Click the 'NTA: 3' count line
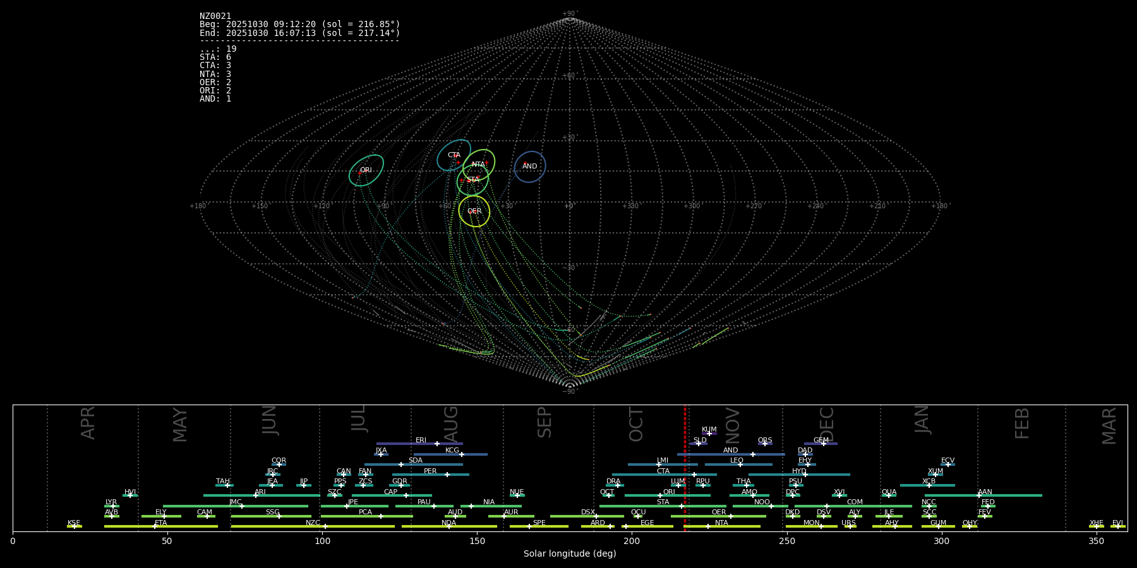The width and height of the screenshot is (1137, 568). coord(215,74)
